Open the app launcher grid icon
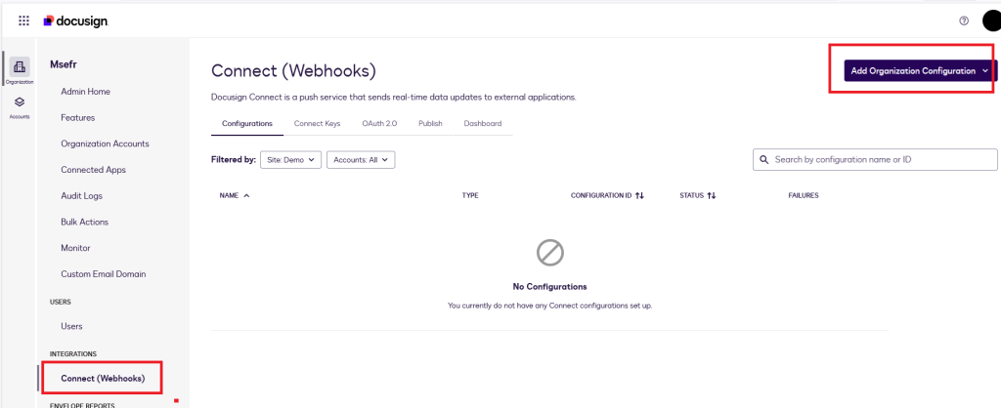 pyautogui.click(x=23, y=21)
